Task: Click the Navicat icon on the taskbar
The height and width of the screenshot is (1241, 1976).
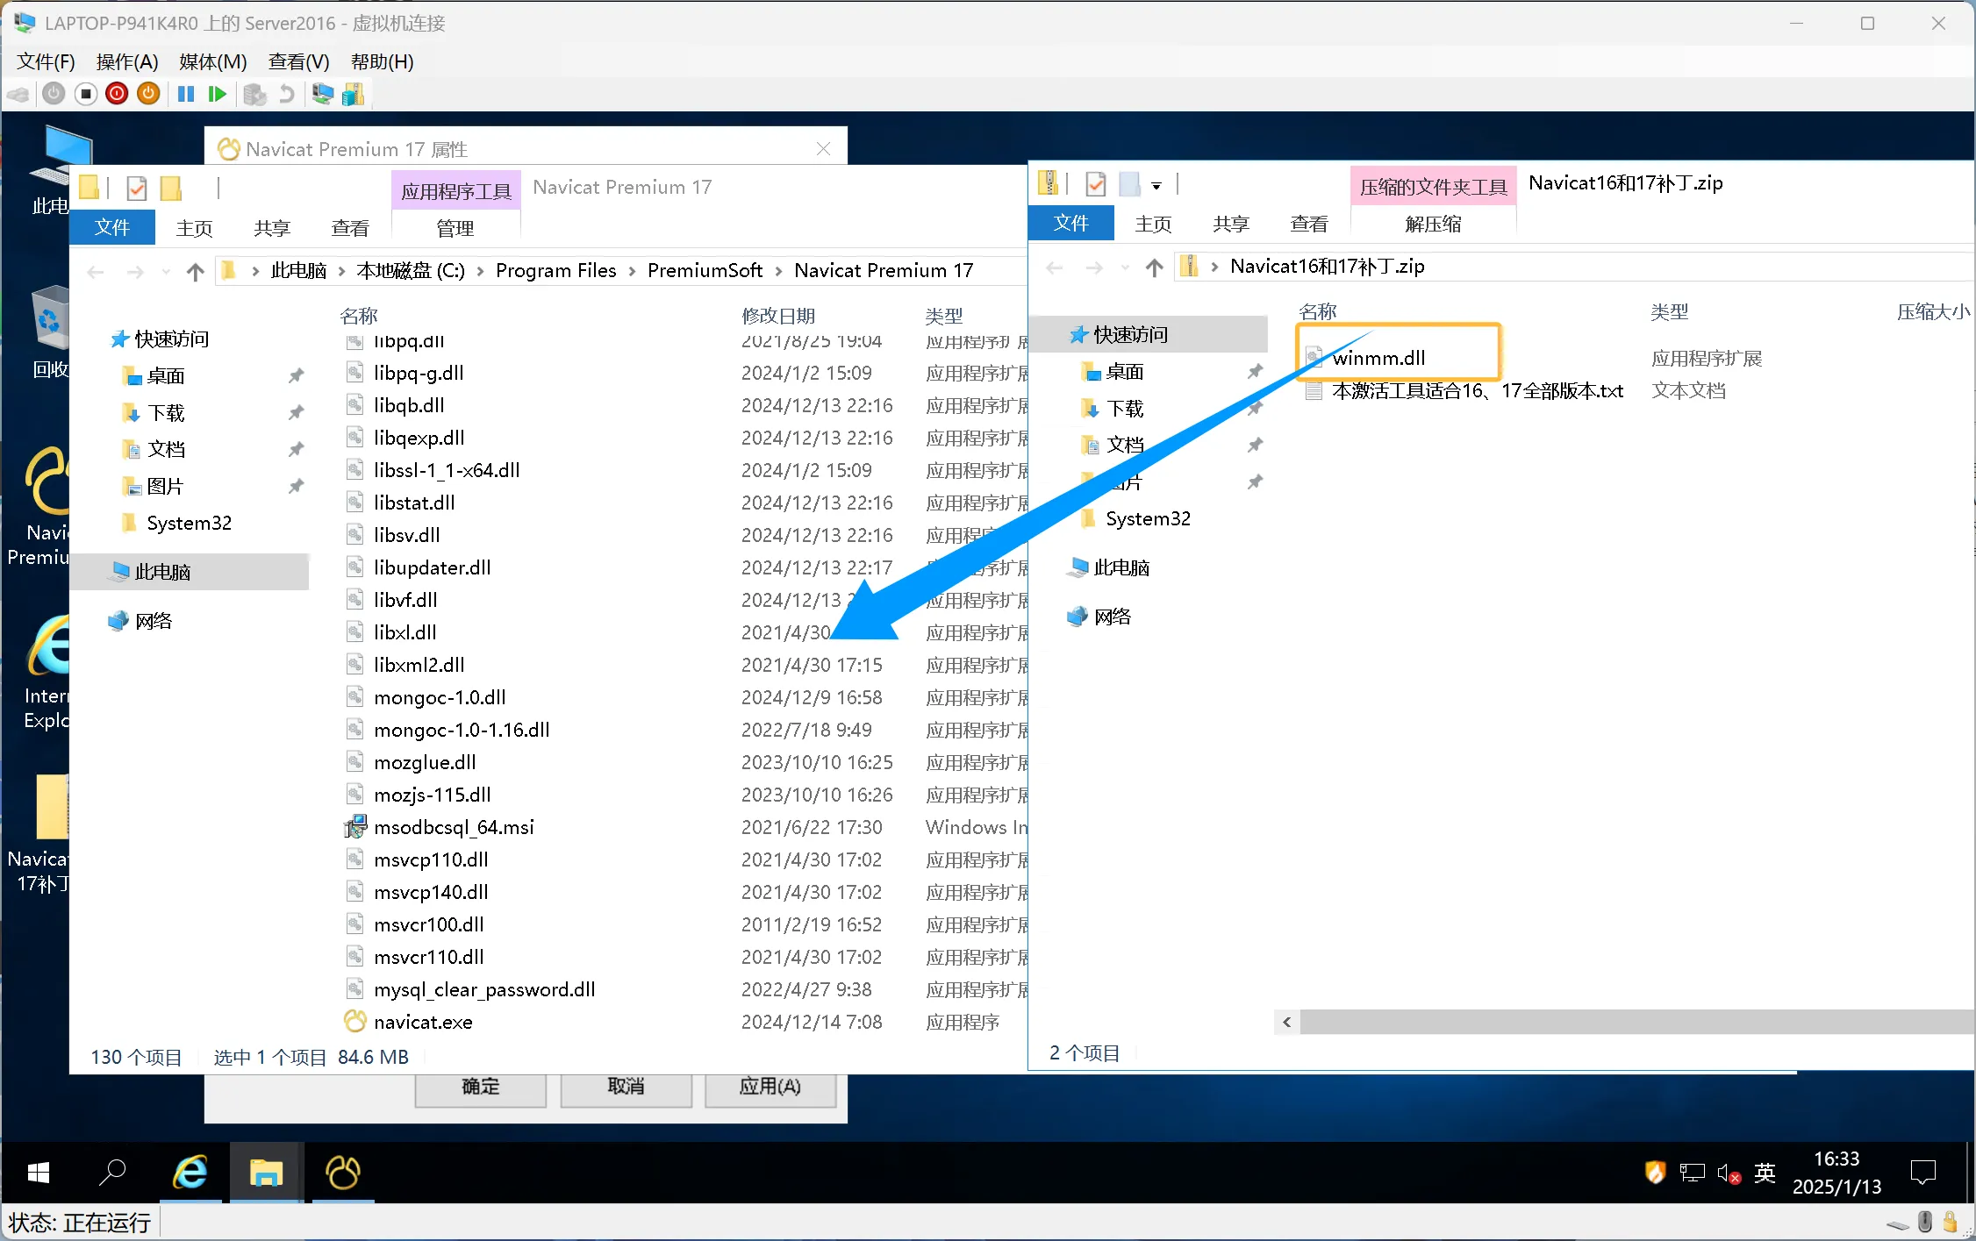Action: 342,1173
